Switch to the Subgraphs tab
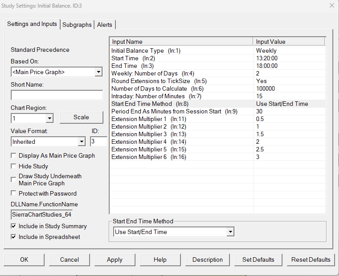 tap(77, 25)
